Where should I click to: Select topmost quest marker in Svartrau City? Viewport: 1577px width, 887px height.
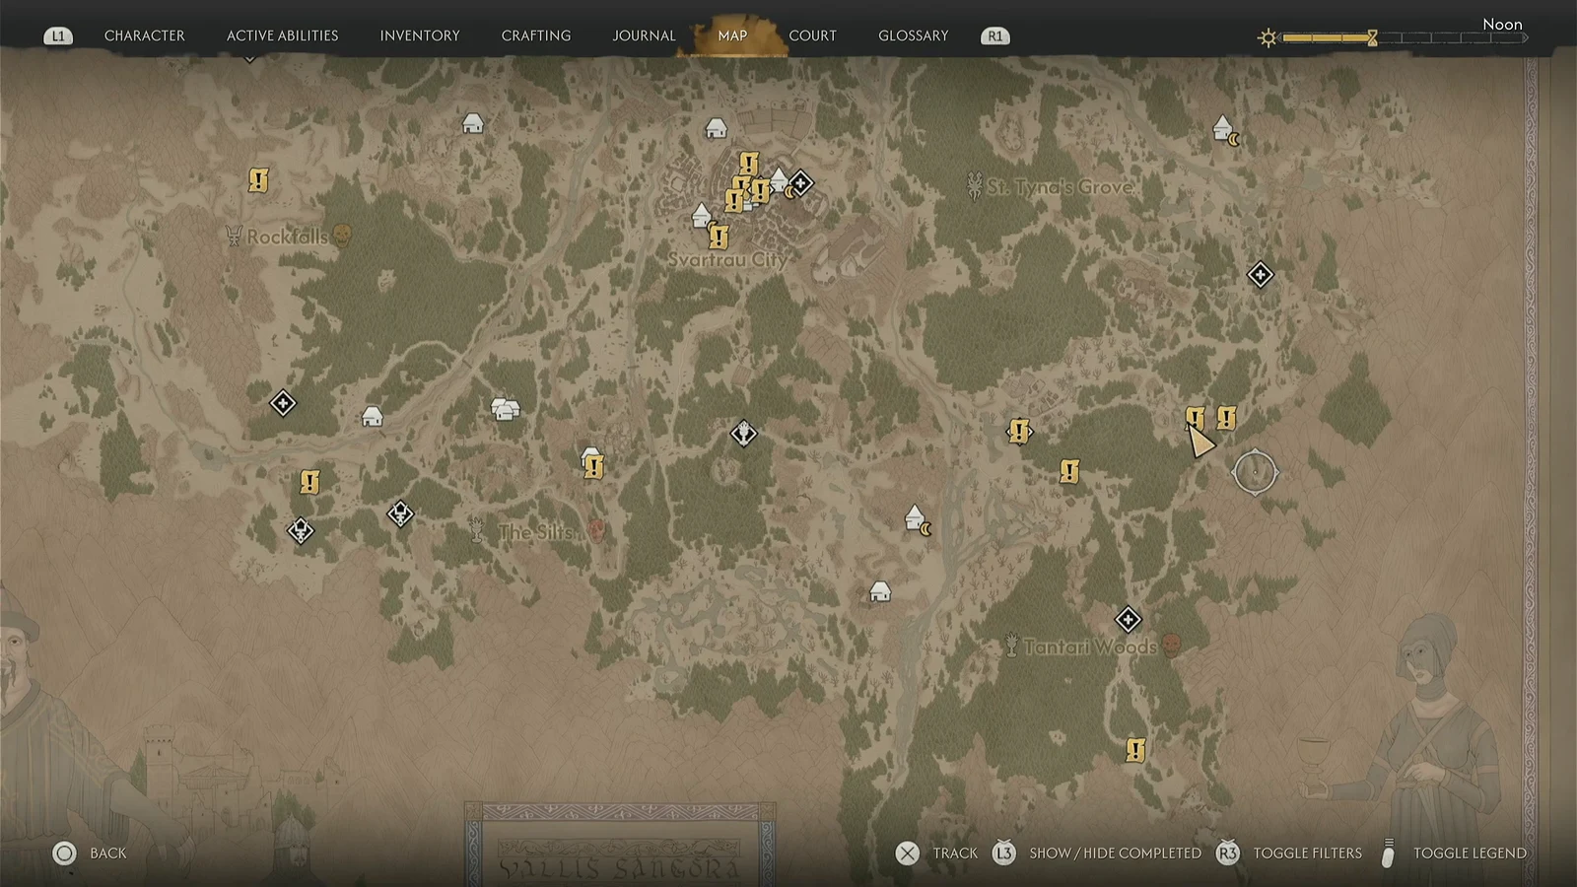click(x=749, y=163)
